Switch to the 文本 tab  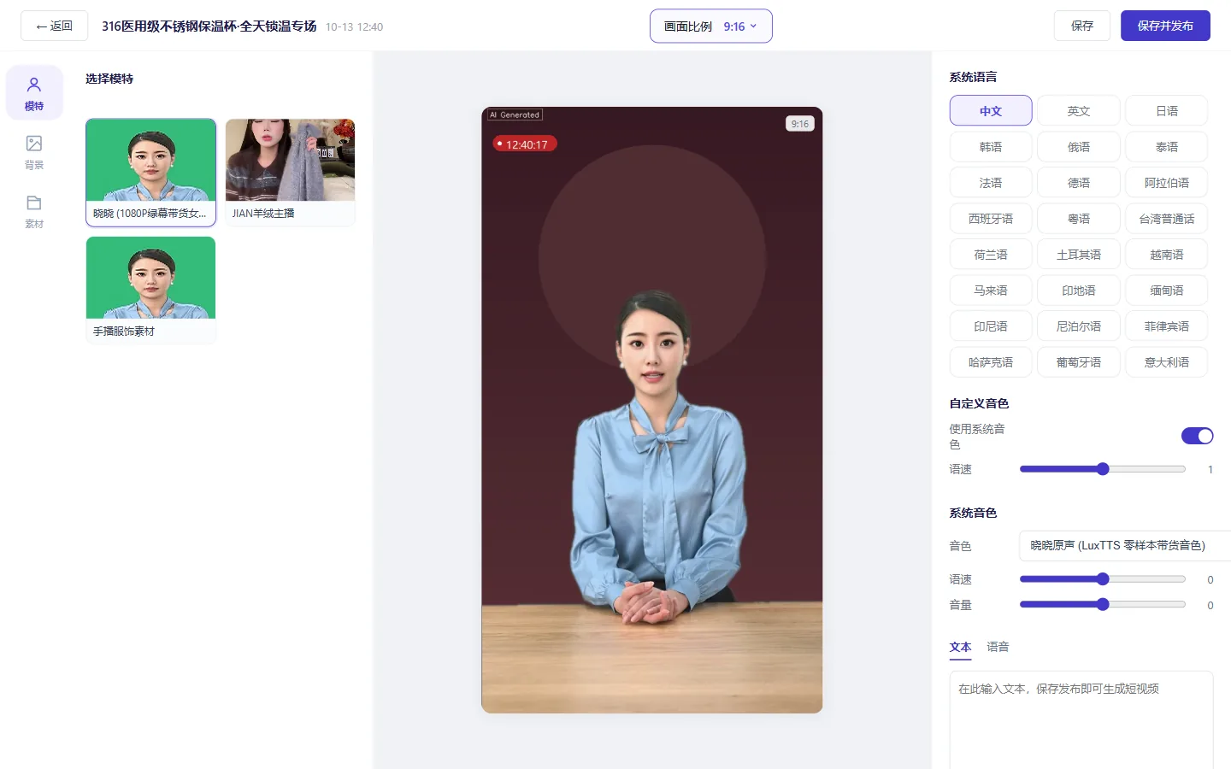(x=960, y=648)
